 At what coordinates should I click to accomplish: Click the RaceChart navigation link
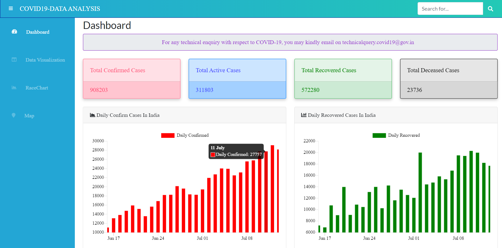pos(37,87)
